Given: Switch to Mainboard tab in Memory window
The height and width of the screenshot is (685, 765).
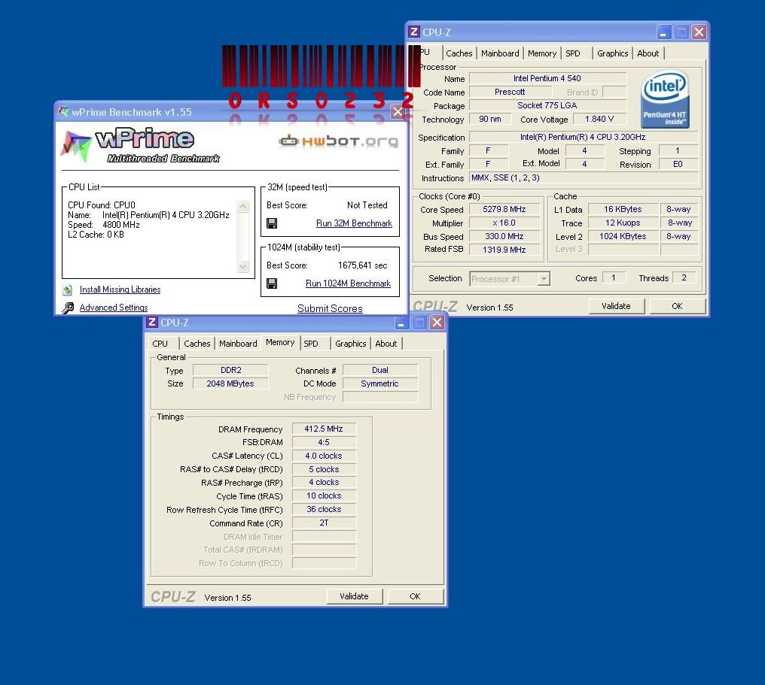Looking at the screenshot, I should (x=238, y=344).
